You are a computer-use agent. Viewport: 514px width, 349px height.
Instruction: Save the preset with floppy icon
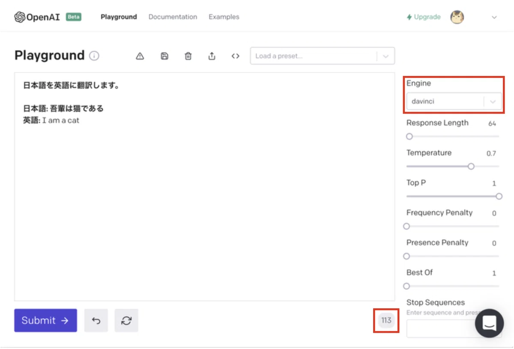(164, 56)
